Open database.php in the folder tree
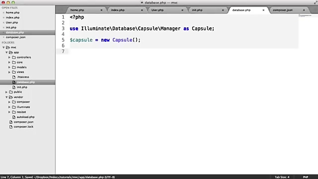318x179 pixels. pos(26,82)
